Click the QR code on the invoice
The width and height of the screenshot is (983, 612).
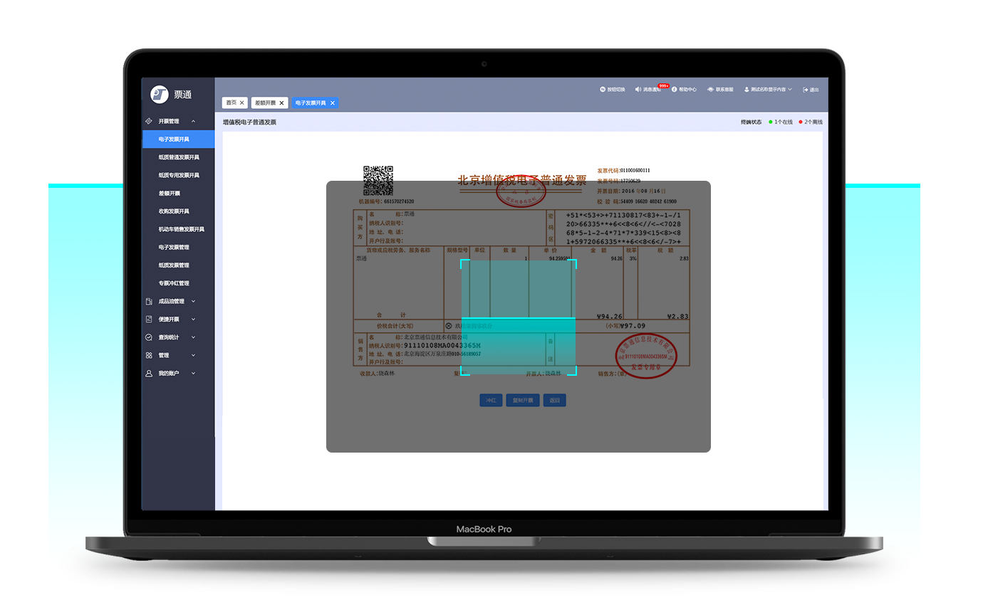(x=378, y=180)
